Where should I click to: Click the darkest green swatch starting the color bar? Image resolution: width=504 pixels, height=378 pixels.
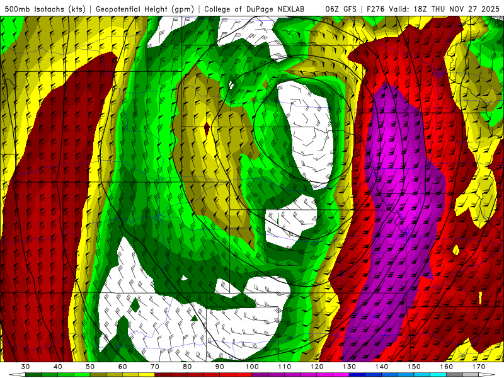[x=33, y=375]
